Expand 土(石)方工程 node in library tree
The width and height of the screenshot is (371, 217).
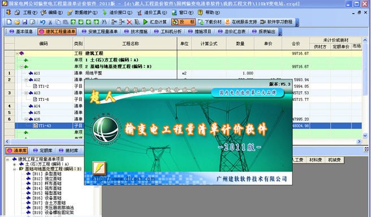pos(15,164)
